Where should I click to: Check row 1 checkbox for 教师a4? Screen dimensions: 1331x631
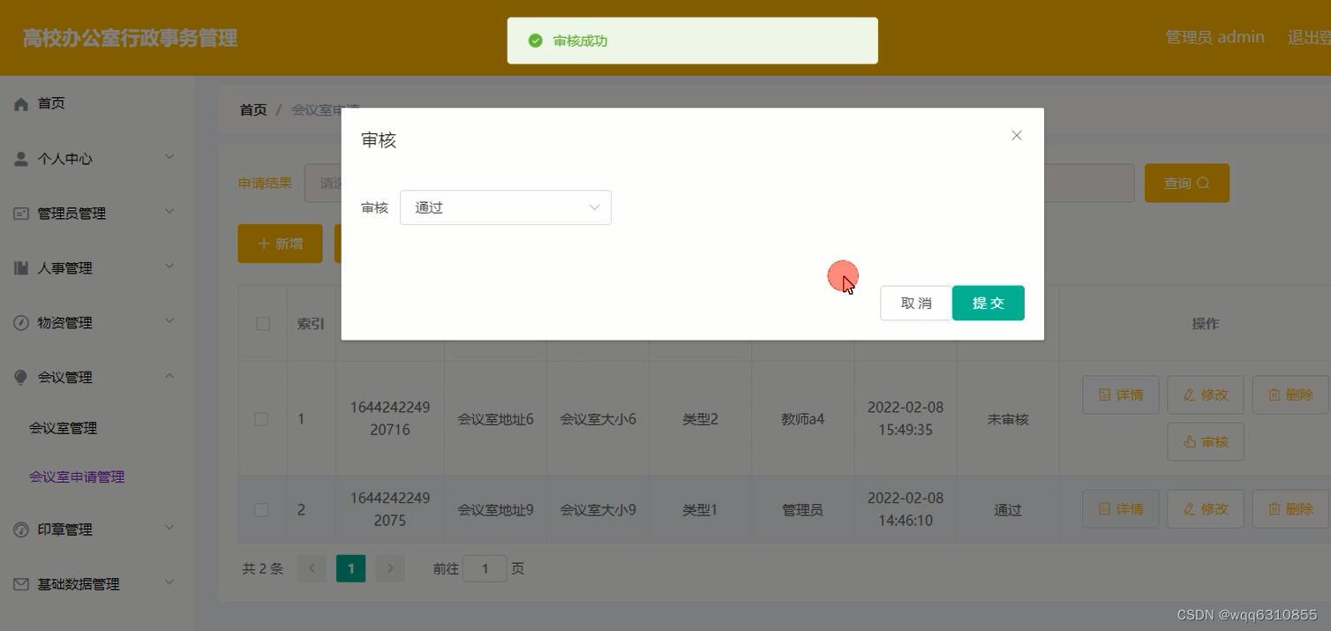(261, 419)
